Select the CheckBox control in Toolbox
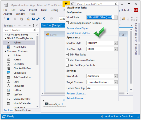 [19, 64]
